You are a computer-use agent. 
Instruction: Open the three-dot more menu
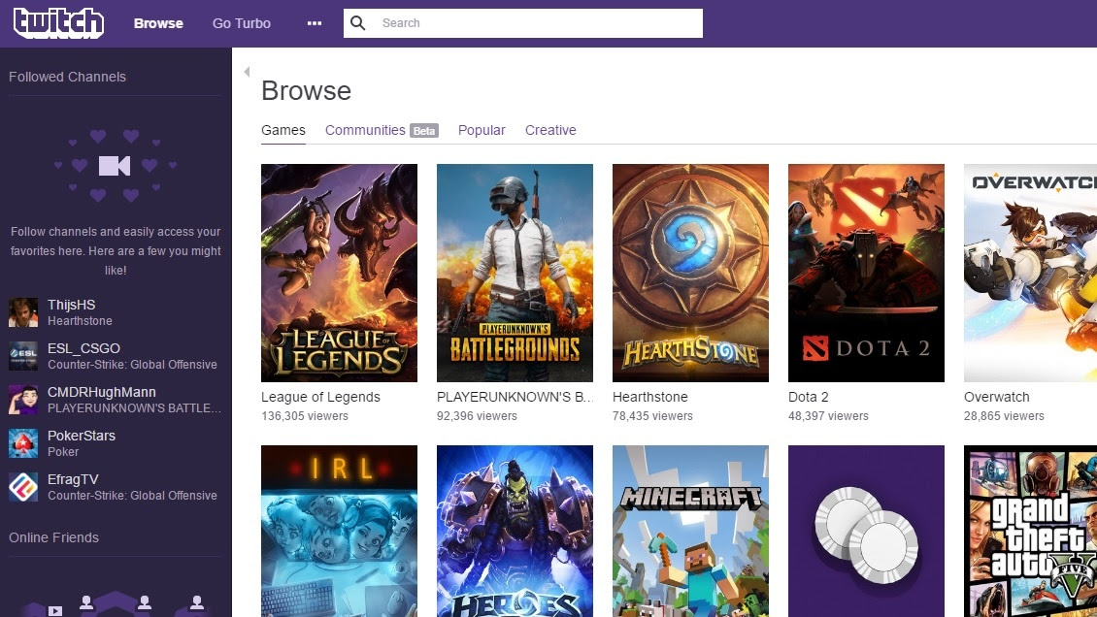point(315,23)
